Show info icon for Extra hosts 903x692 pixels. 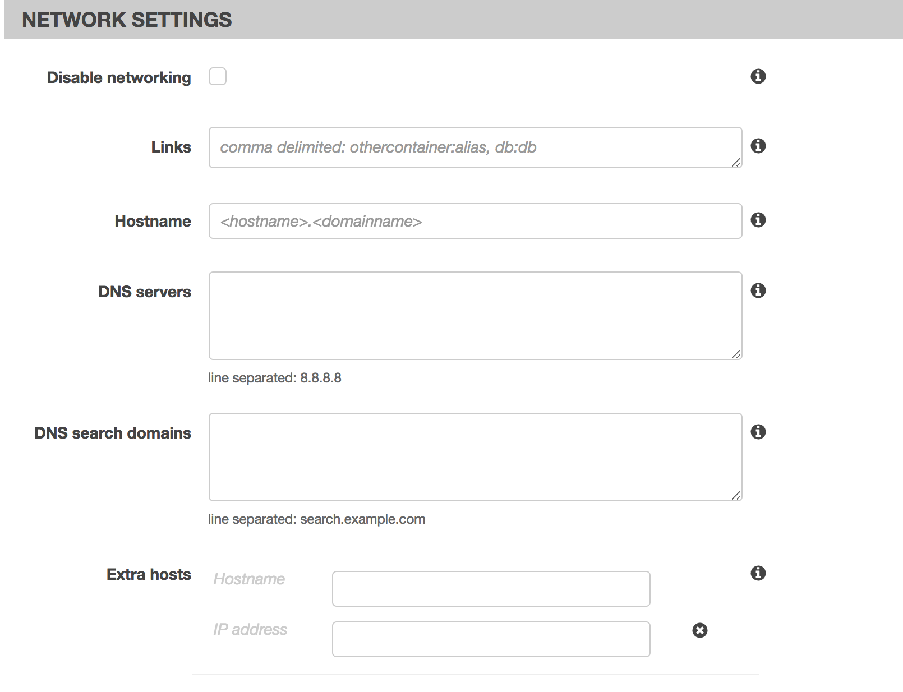point(758,573)
